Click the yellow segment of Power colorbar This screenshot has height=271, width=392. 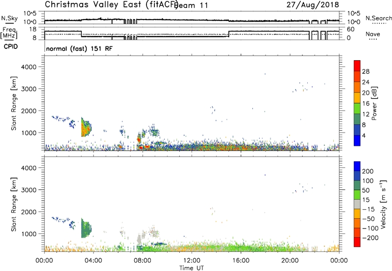click(x=357, y=97)
